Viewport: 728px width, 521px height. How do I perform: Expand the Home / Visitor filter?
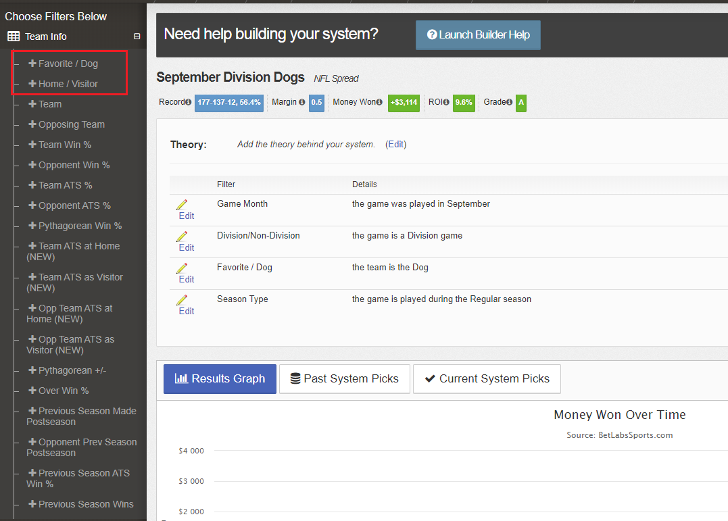tap(64, 84)
